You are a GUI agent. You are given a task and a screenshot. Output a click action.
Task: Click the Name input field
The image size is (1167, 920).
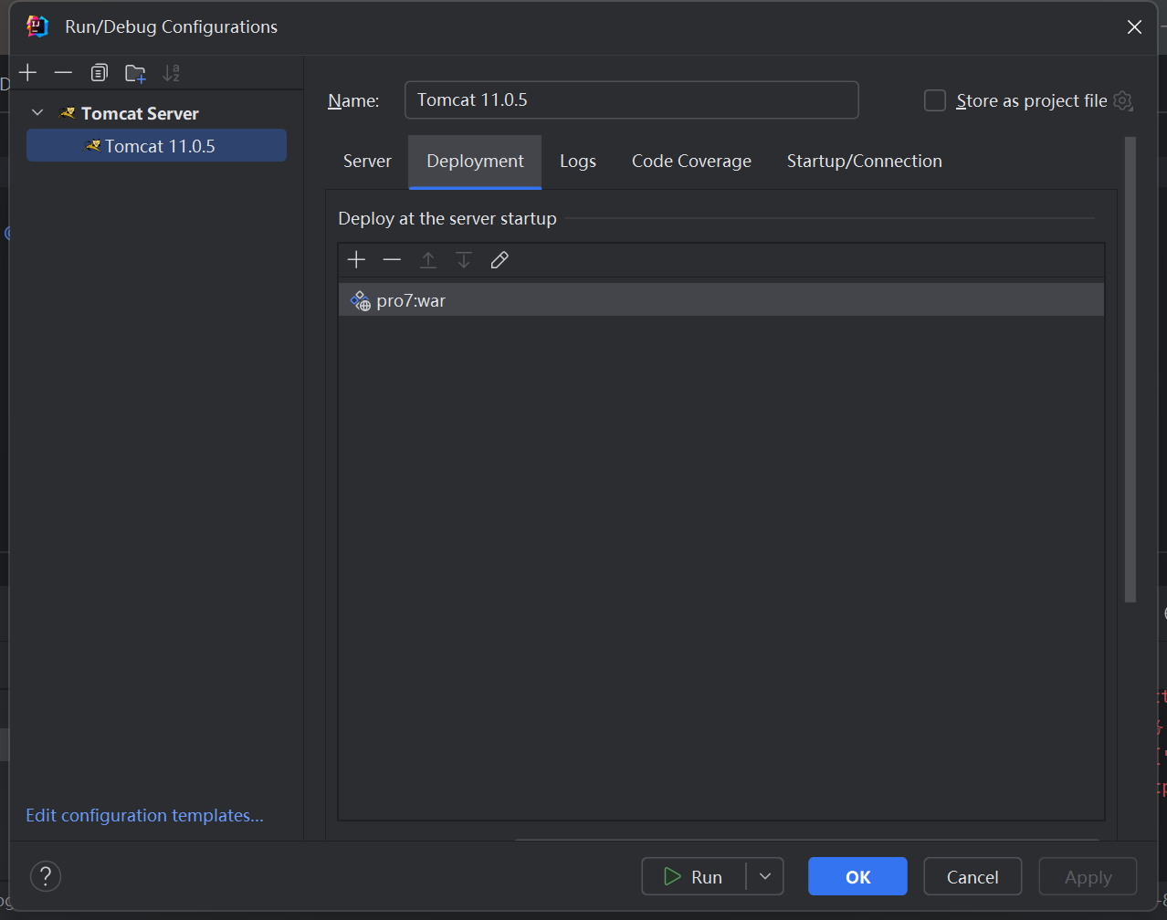631,99
